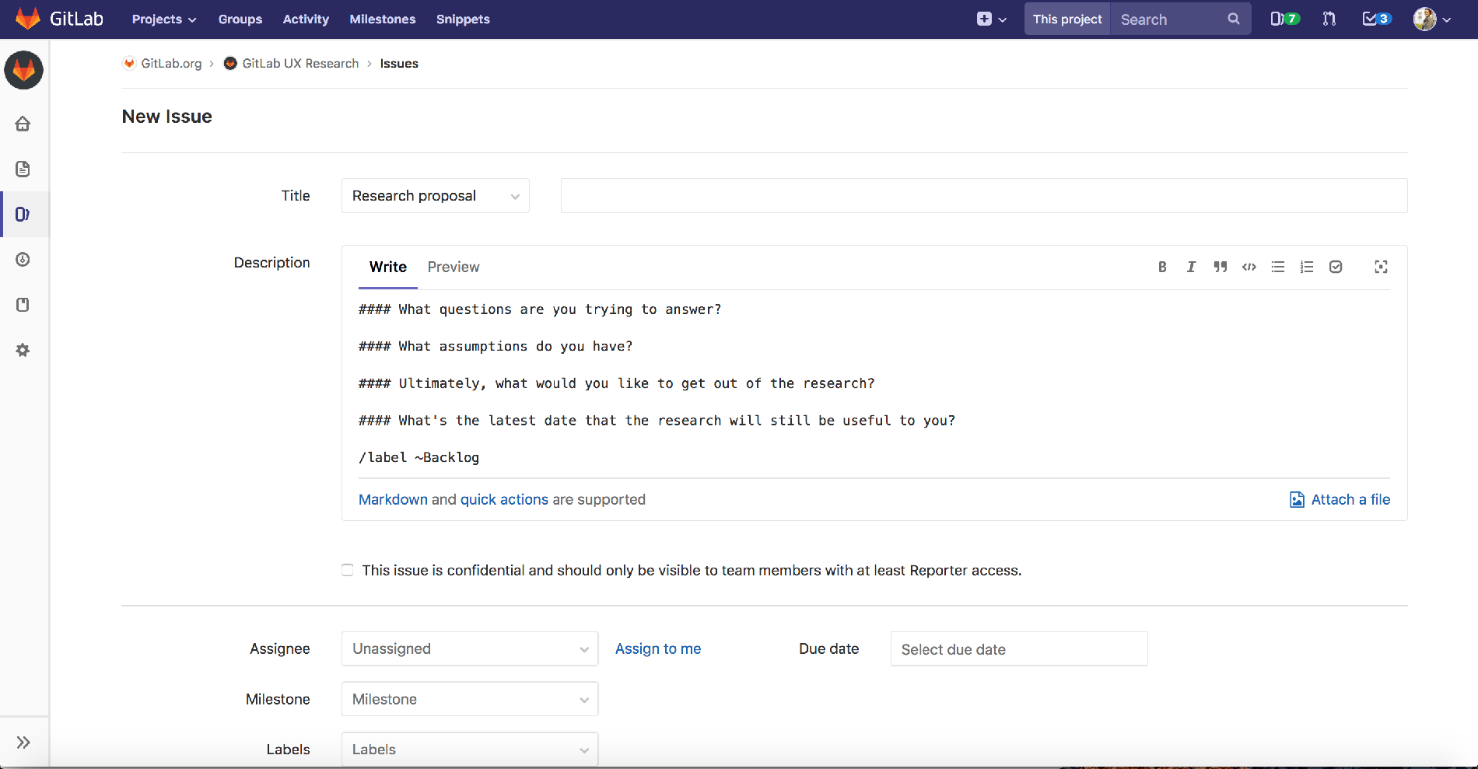Click the Assign to me link
Viewport: 1478px width, 769px height.
[657, 648]
